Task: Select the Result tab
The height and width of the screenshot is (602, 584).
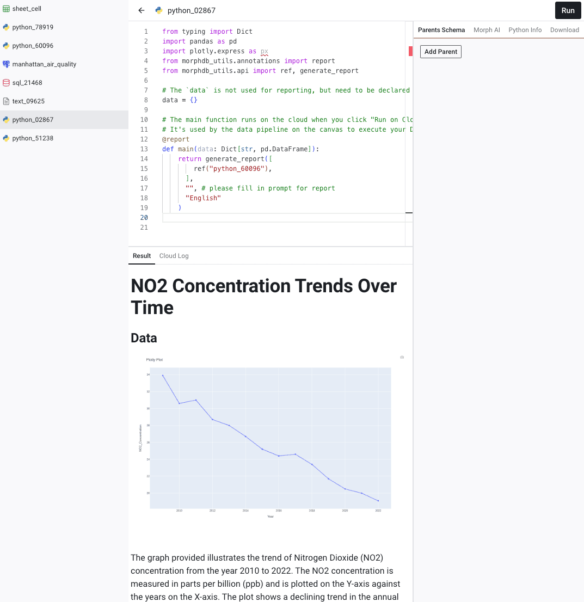Action: pos(142,256)
